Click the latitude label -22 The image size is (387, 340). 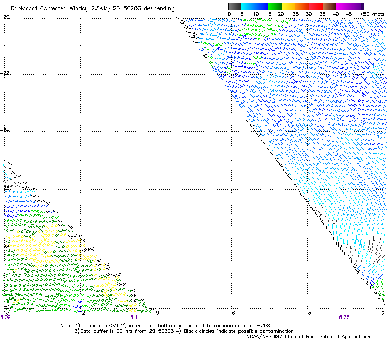[x=5, y=73]
